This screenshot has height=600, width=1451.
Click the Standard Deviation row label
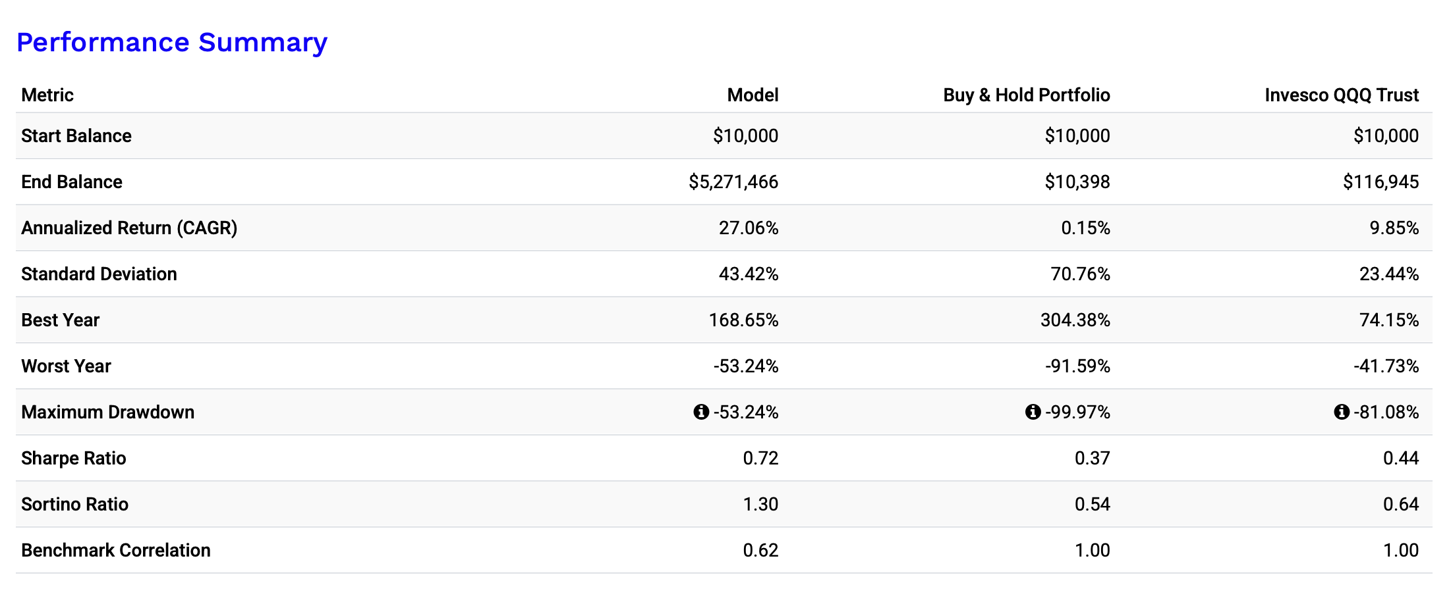(99, 274)
